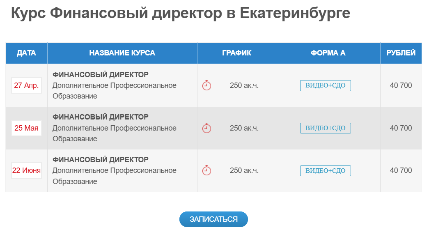Viewport: 429px width, 232px height.
Task: Open Финансовый директор course in the second row
Action: click(x=101, y=117)
